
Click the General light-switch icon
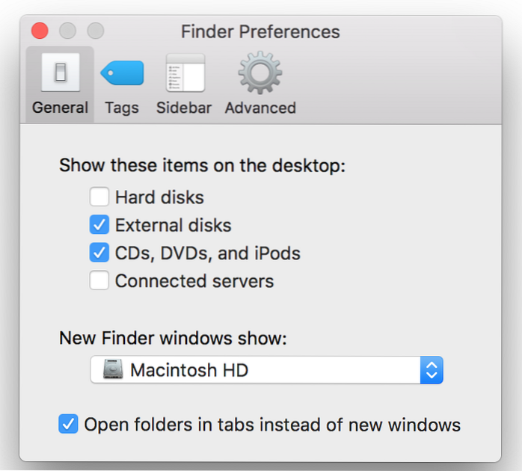[x=60, y=73]
